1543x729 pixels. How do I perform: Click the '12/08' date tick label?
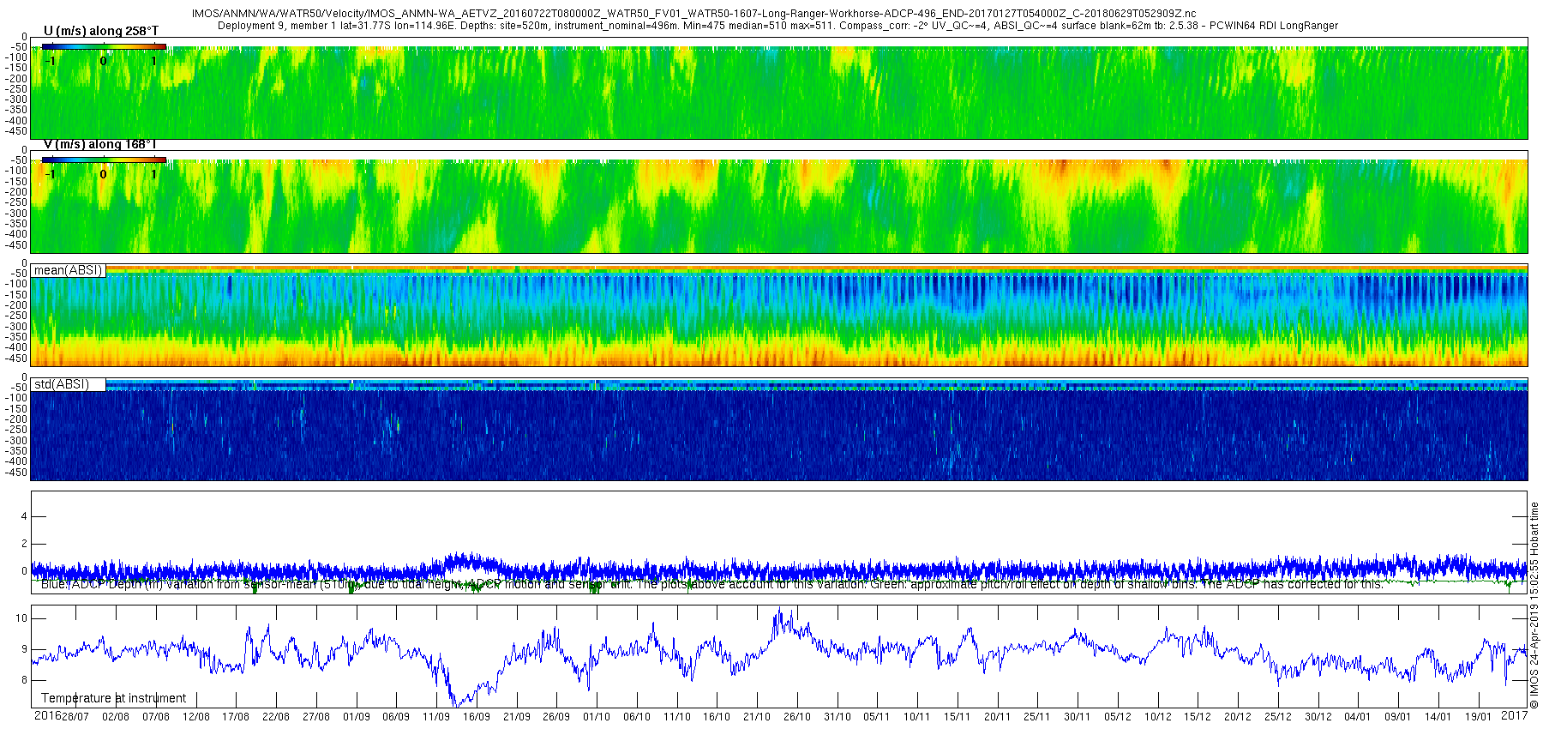[195, 717]
